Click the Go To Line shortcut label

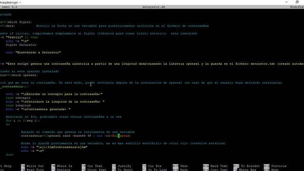(x=157, y=170)
